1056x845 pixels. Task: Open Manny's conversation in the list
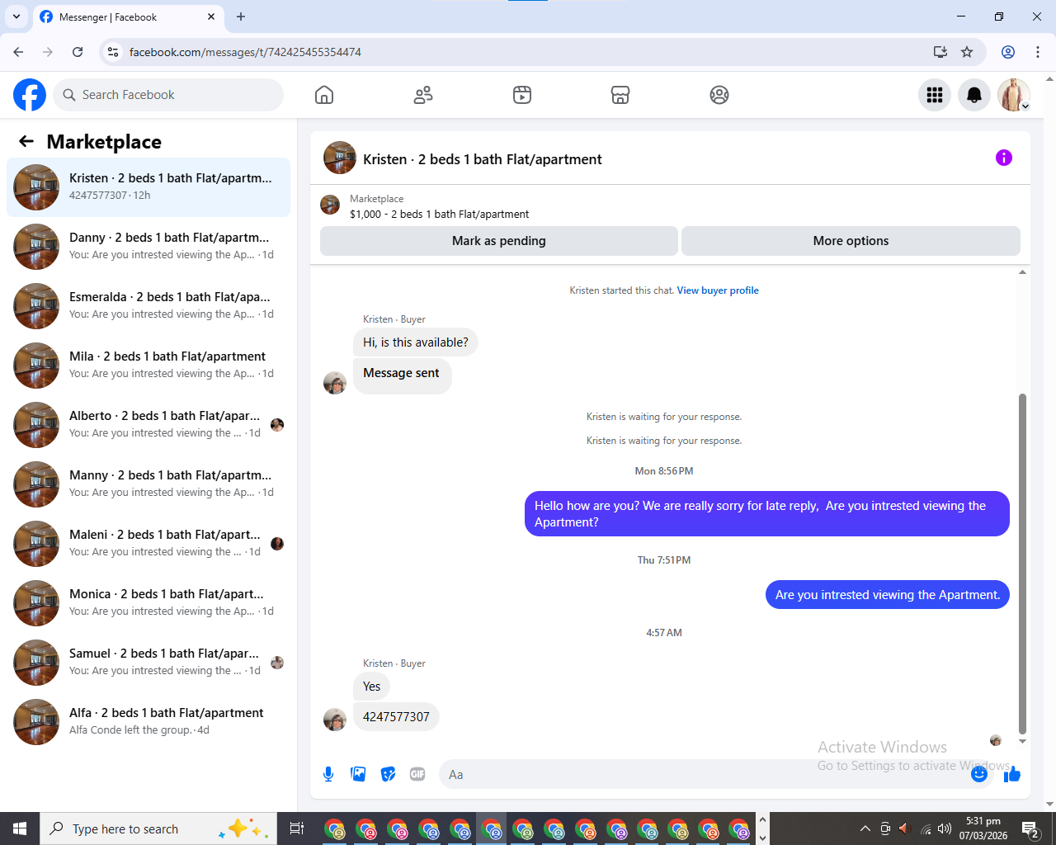click(148, 484)
